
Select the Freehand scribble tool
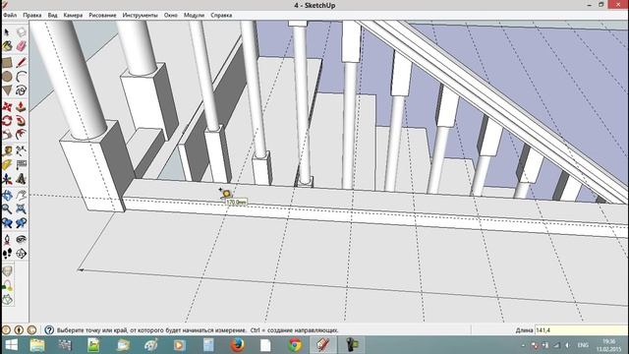tap(22, 90)
